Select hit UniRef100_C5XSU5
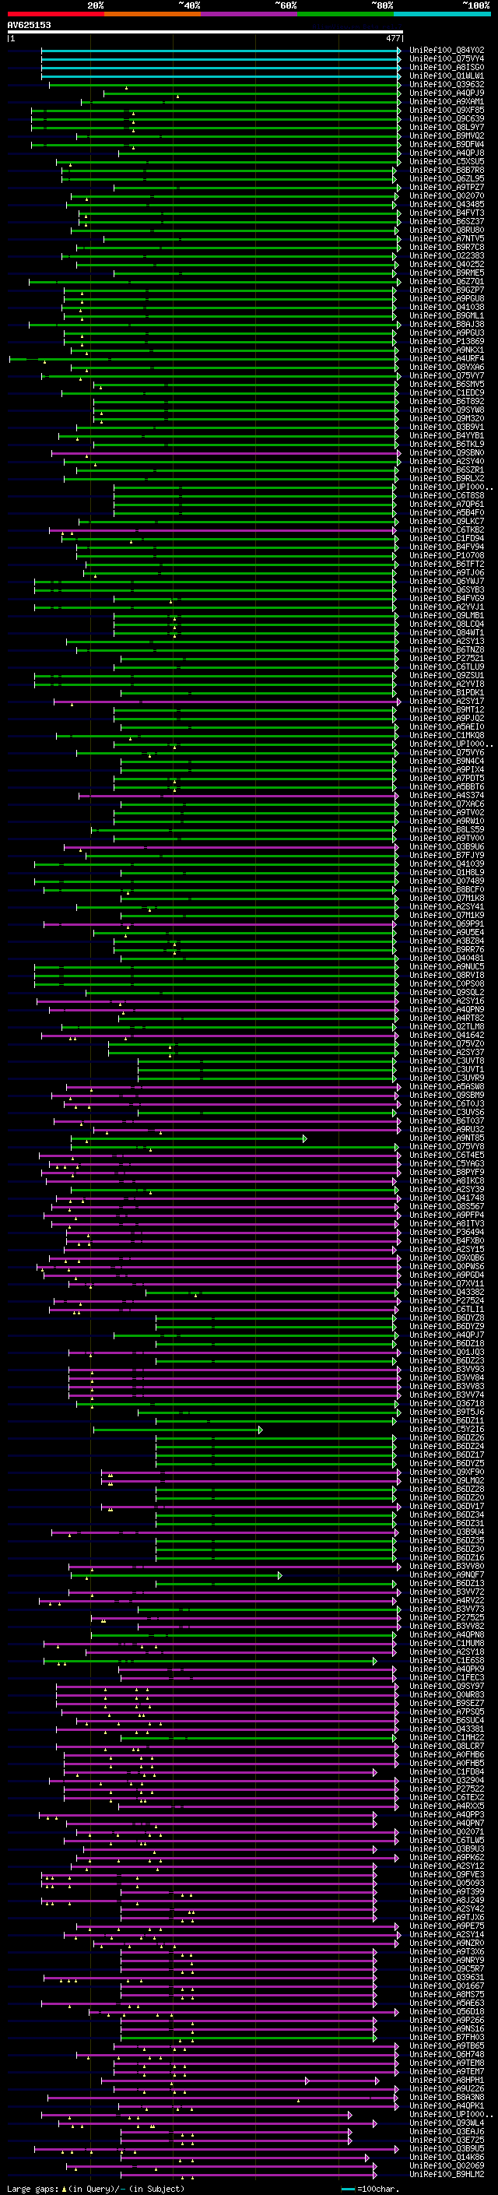This screenshot has height=2195, width=498. pyautogui.click(x=447, y=162)
